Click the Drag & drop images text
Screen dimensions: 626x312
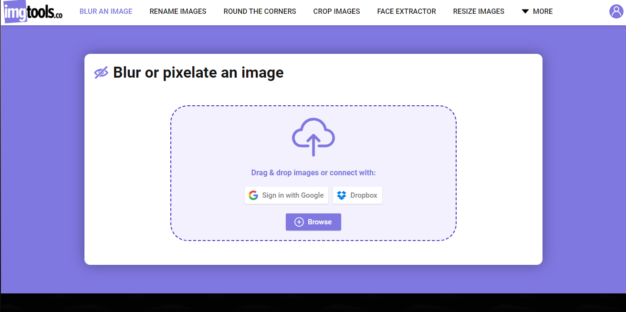(313, 172)
